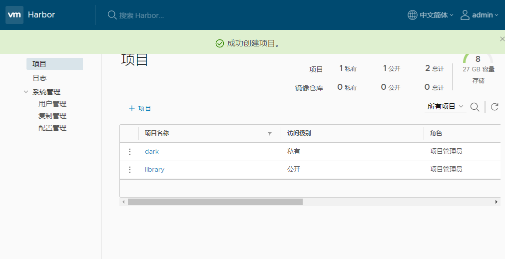
Task: Open 日志 in the sidebar
Action: pos(39,78)
